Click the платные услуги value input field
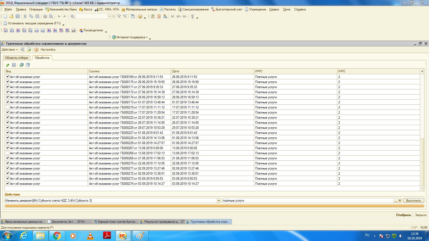The height and width of the screenshot is (241, 429). pos(308,201)
